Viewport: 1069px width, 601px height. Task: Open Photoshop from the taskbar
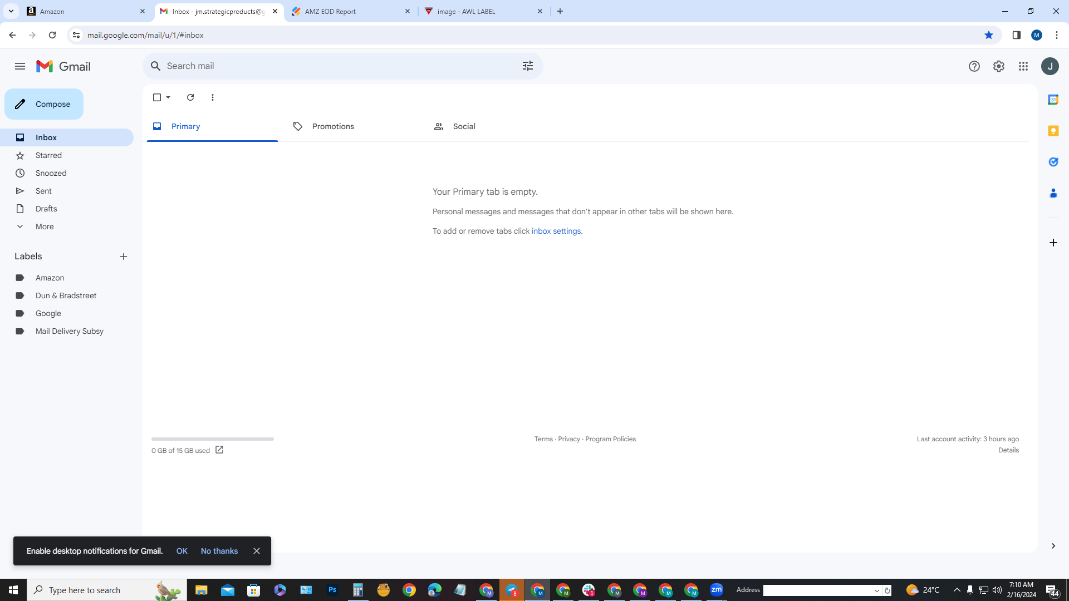332,590
